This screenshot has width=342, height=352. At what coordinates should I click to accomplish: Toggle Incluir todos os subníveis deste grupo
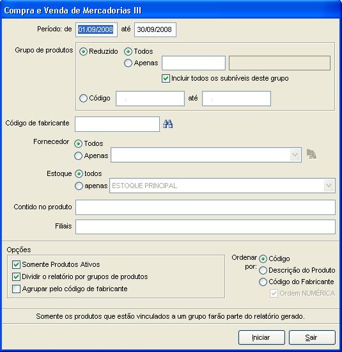tap(166, 79)
